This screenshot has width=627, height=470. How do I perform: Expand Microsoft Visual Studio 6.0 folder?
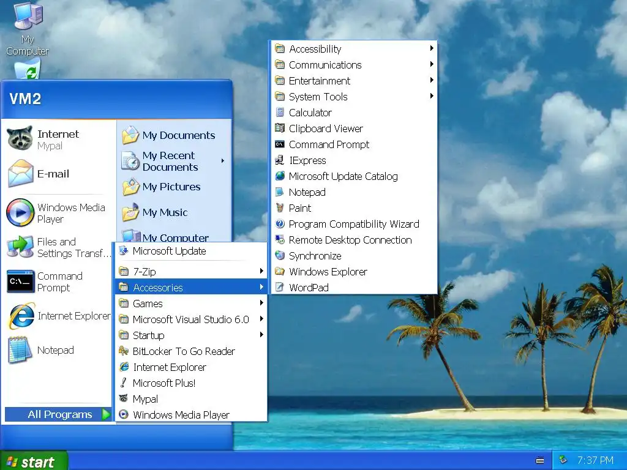pyautogui.click(x=191, y=319)
